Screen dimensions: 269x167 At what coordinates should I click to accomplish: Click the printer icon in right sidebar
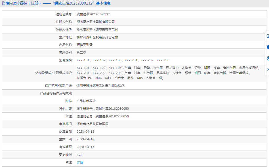pyautogui.click(x=268, y=58)
